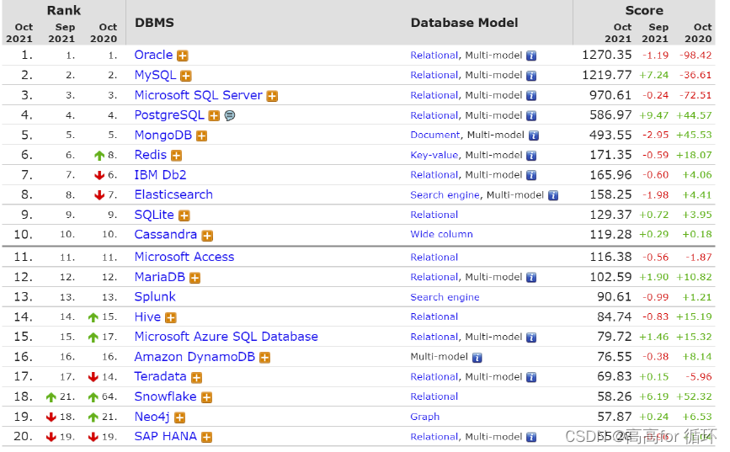Click the info icon in the Redis row
The image size is (730, 452).
[x=531, y=156]
